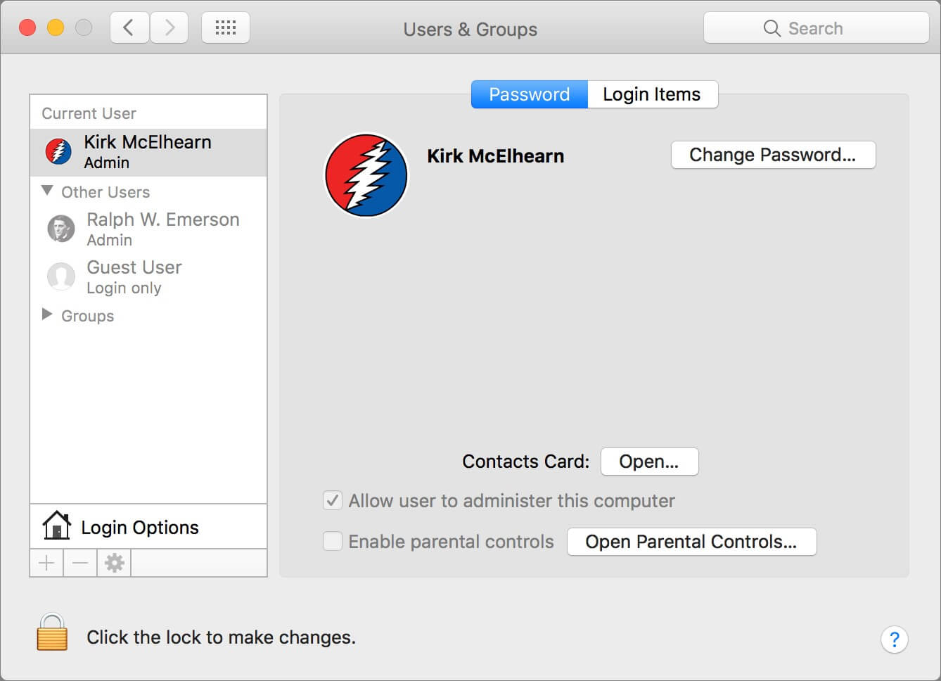The height and width of the screenshot is (681, 941).
Task: Open the Contacts Card
Action: [649, 462]
